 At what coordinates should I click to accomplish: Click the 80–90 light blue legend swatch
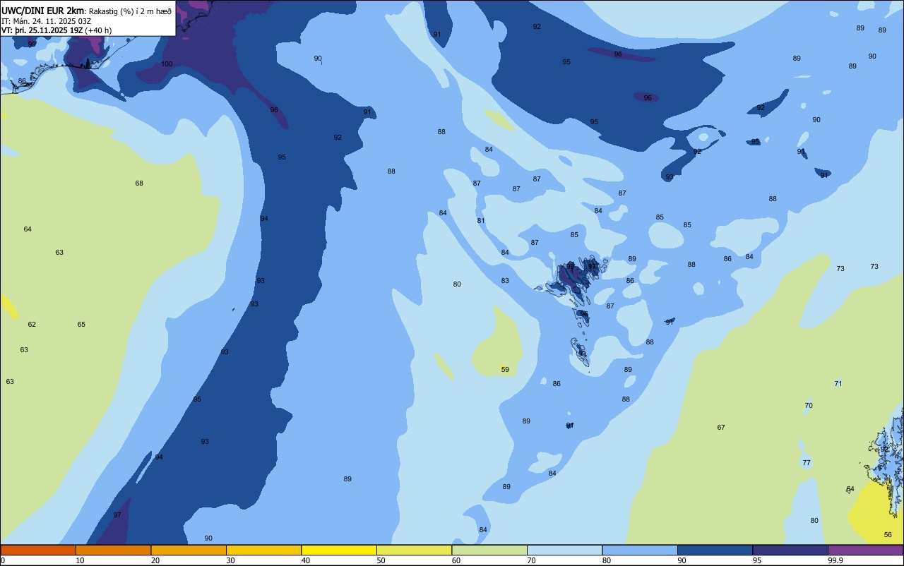[x=640, y=550]
